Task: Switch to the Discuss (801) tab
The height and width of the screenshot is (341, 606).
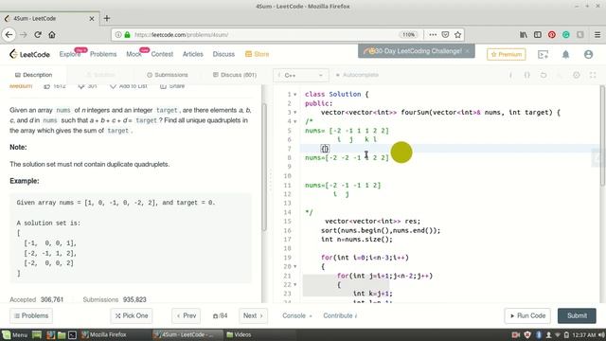Action: point(235,75)
